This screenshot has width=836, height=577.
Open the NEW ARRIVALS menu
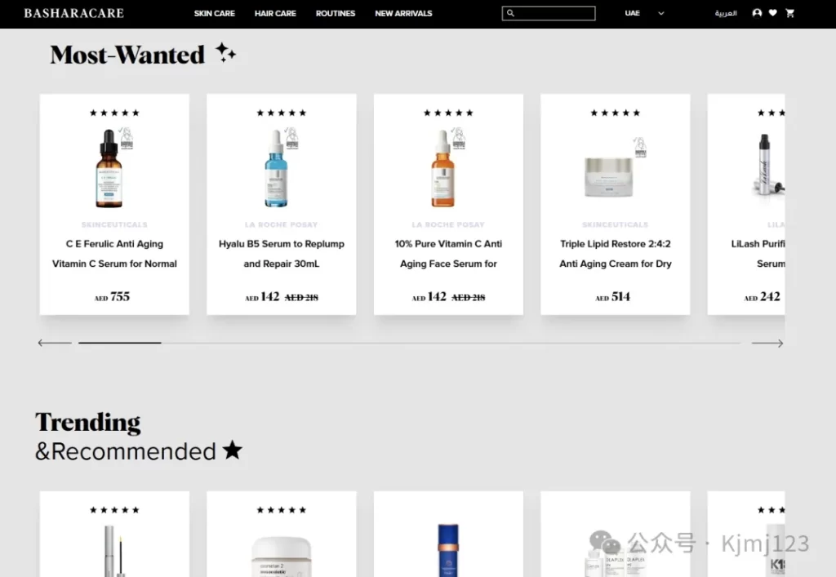click(403, 13)
